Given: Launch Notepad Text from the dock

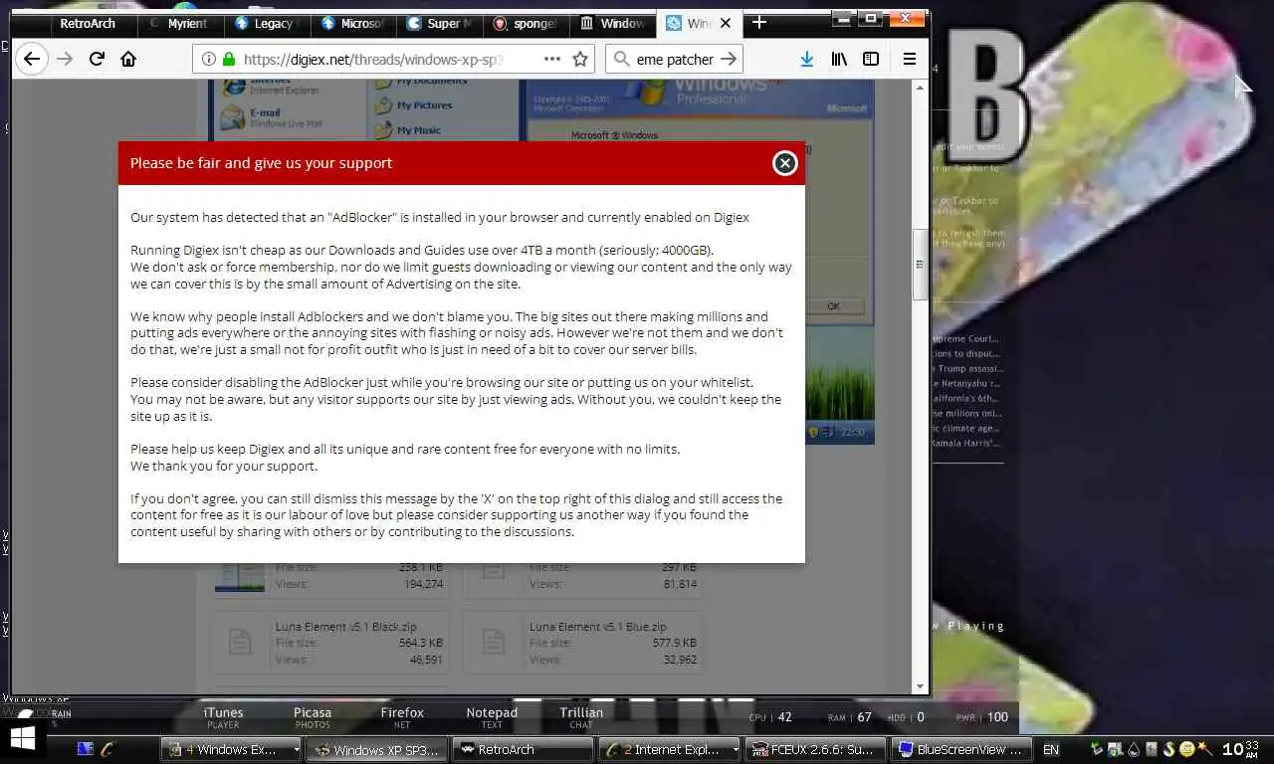Looking at the screenshot, I should (492, 717).
